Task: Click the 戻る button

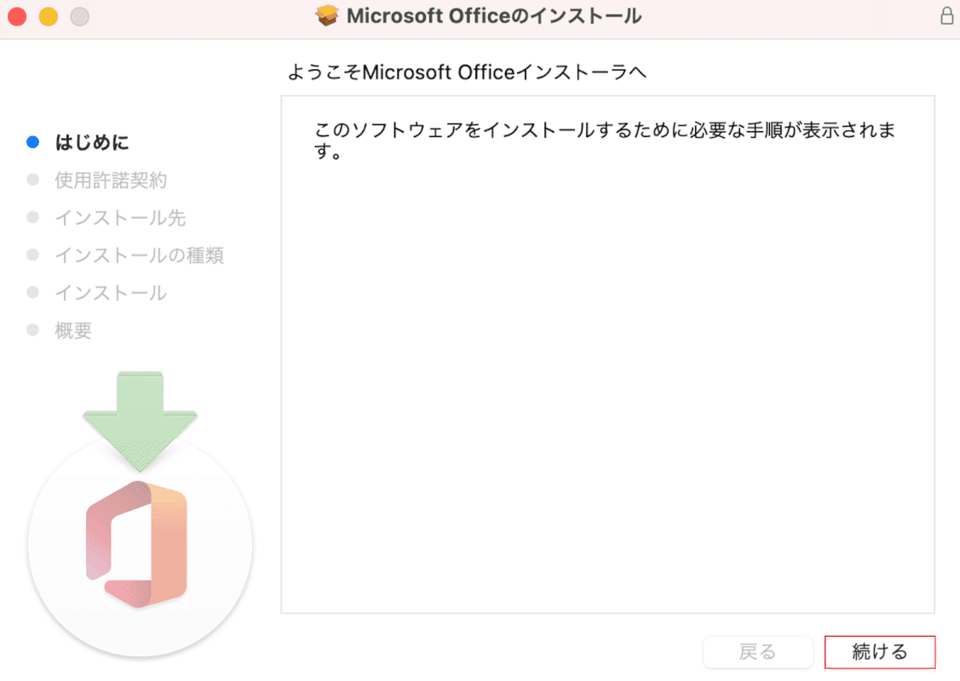Action: [757, 652]
